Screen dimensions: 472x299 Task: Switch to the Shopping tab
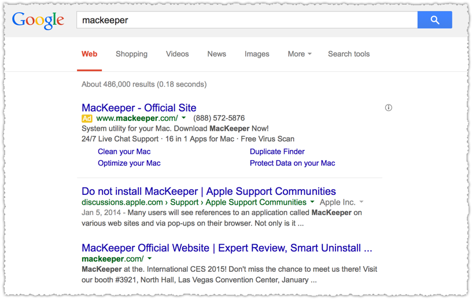pyautogui.click(x=131, y=54)
